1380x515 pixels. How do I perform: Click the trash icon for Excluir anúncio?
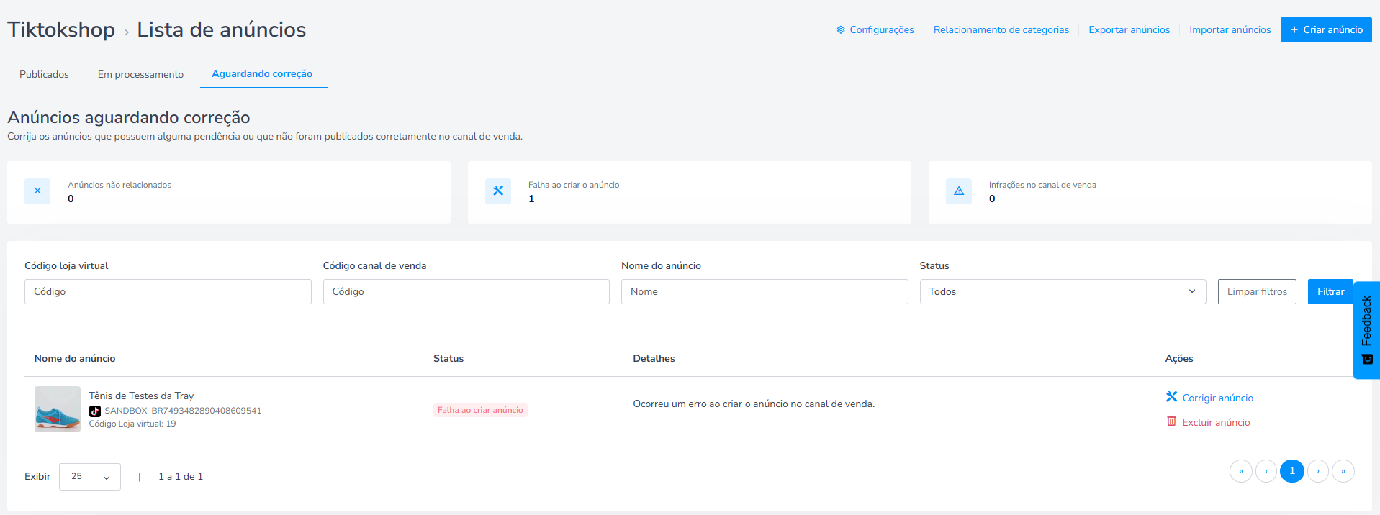point(1171,421)
